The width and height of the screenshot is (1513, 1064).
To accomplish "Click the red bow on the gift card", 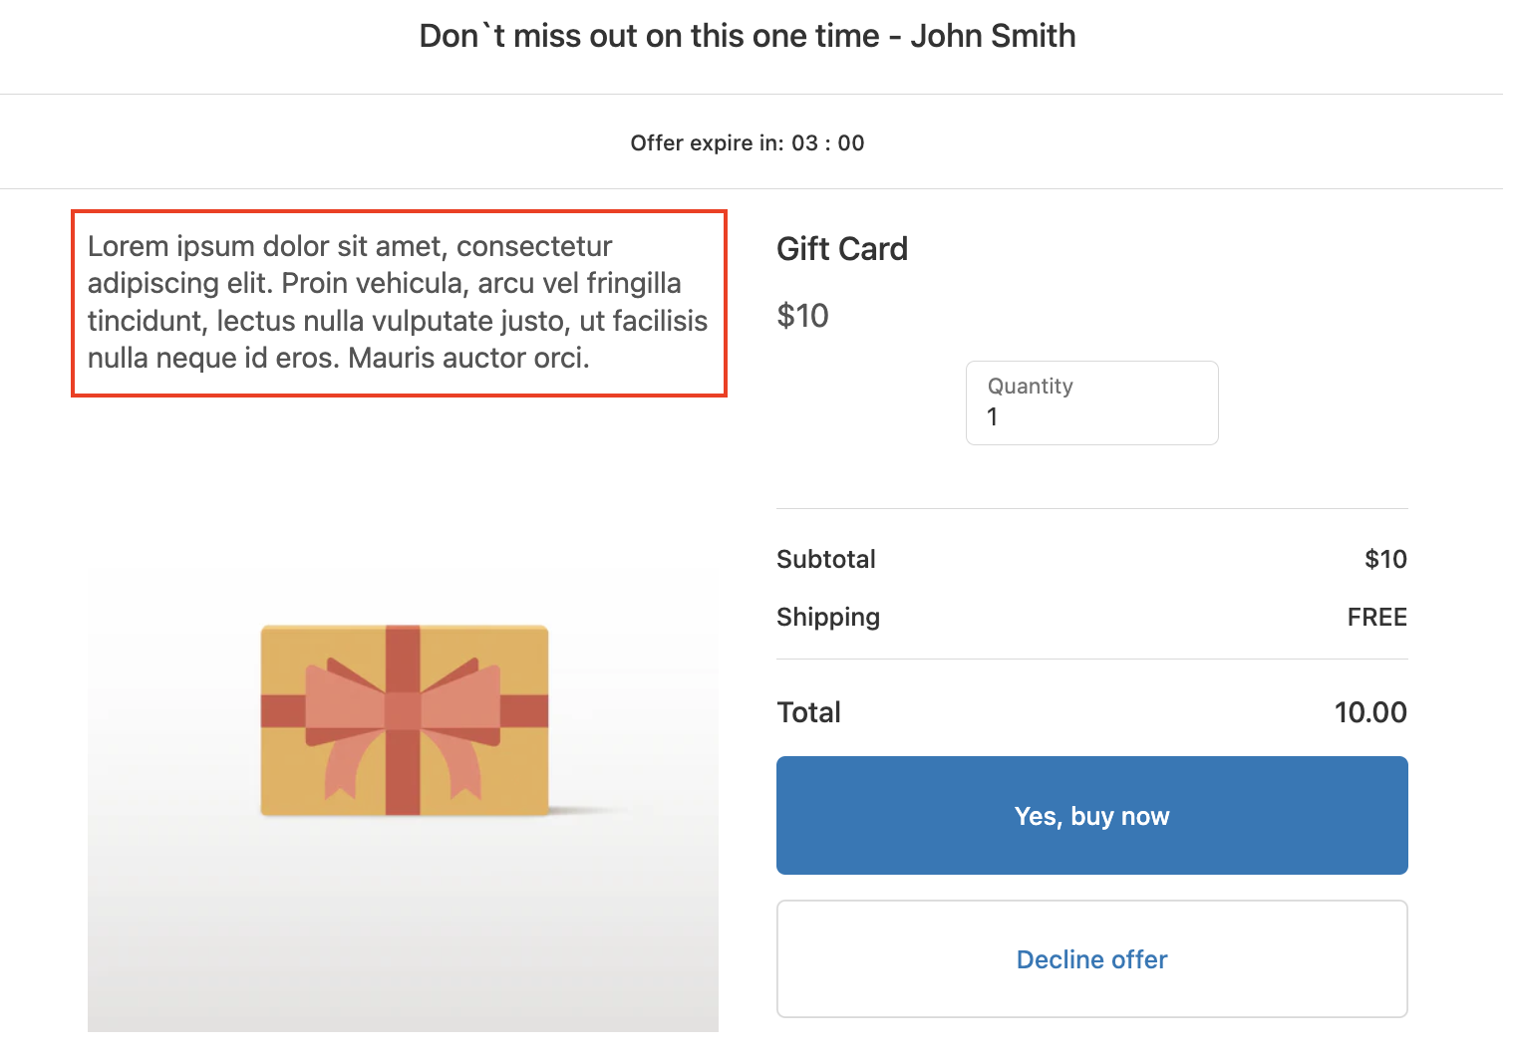I will point(403,709).
